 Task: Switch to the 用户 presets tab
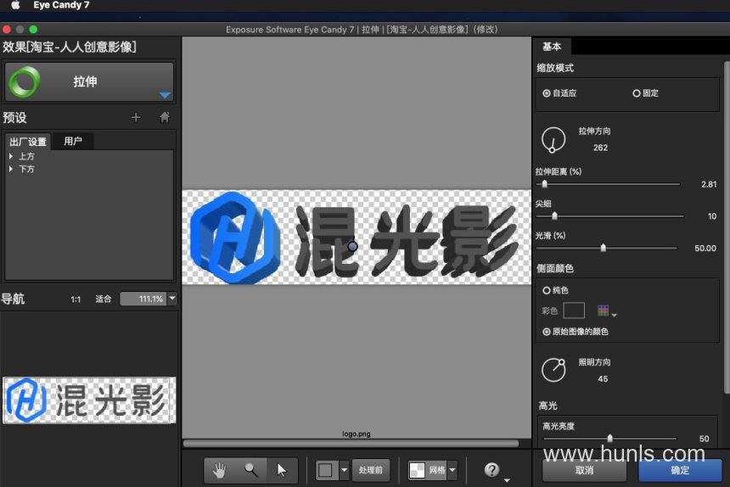coord(73,141)
